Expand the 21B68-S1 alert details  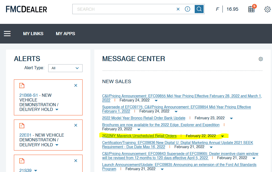point(57,110)
